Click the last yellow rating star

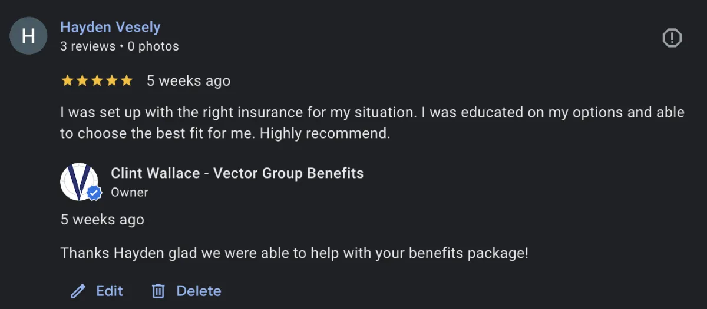127,81
